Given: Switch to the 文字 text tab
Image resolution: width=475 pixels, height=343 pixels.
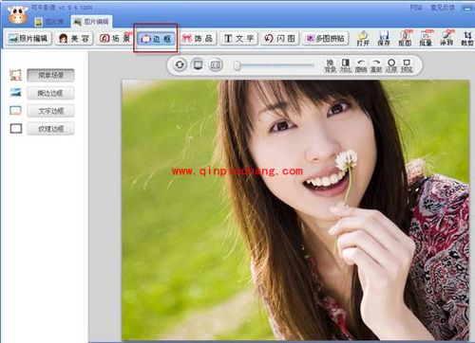Looking at the screenshot, I should (x=238, y=39).
